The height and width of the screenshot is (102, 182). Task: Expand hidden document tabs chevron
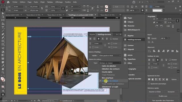[x=120, y=15]
